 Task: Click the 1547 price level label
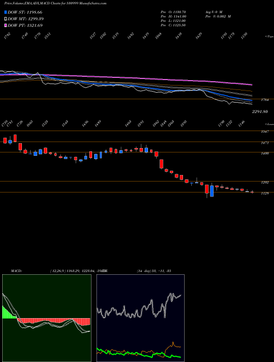tap(265, 132)
